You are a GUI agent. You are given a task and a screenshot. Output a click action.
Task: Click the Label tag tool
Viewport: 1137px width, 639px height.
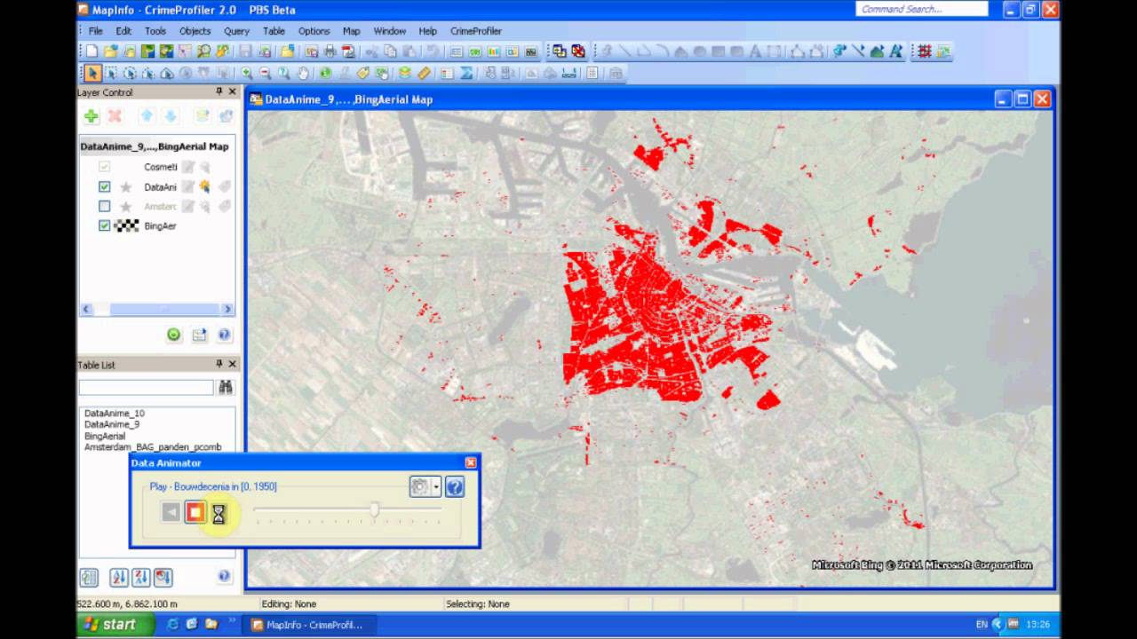362,73
